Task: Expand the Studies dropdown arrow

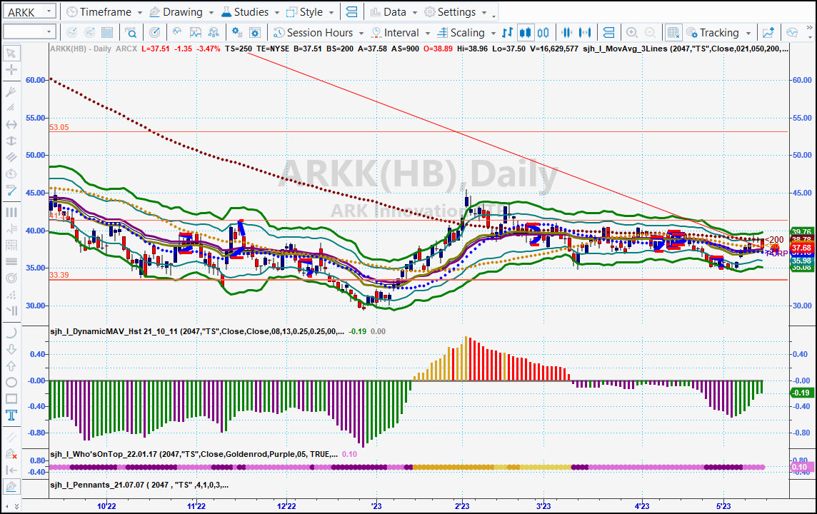Action: coord(276,12)
